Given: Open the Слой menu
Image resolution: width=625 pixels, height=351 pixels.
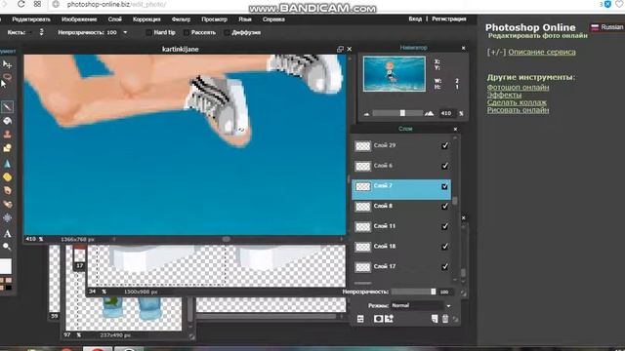Looking at the screenshot, I should 115,19.
